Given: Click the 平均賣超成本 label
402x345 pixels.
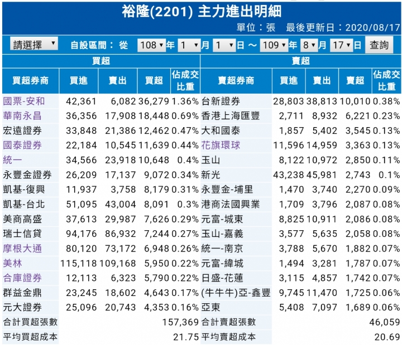Looking at the screenshot, I should (x=229, y=337).
